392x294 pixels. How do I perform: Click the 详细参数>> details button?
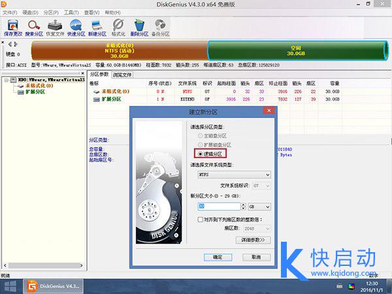click(253, 240)
